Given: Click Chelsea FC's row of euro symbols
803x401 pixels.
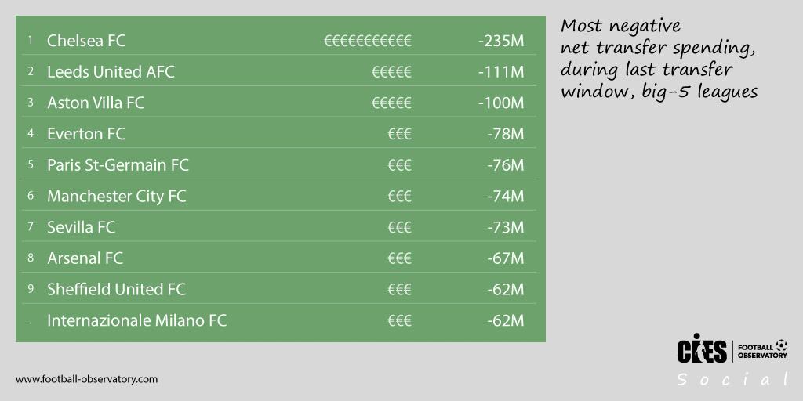Looking at the screenshot, I should coord(368,41).
